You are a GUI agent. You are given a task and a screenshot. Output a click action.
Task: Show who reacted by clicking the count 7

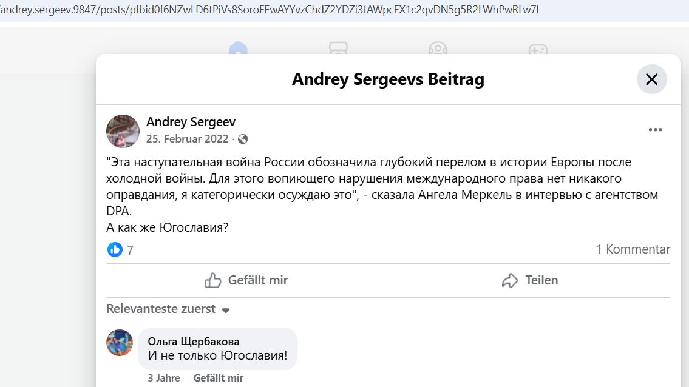point(130,250)
